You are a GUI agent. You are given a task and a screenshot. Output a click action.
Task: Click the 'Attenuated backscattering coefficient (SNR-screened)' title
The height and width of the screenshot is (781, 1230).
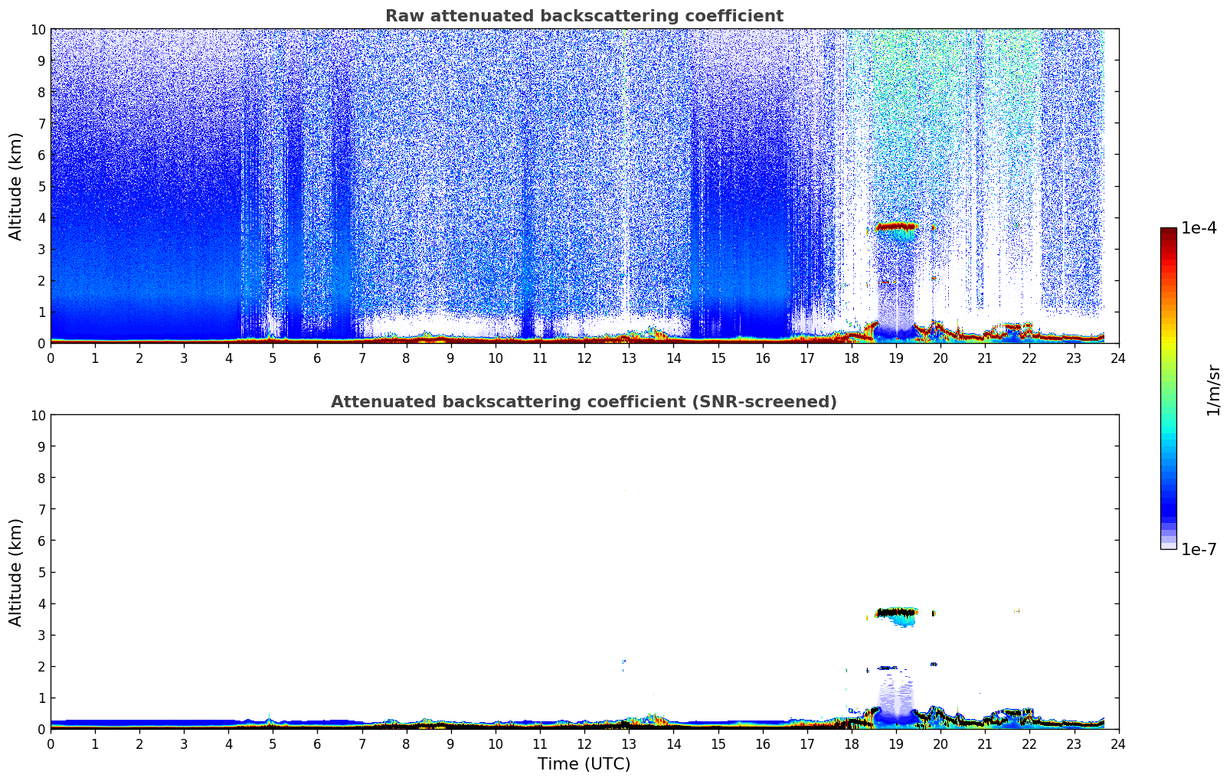[x=584, y=402]
